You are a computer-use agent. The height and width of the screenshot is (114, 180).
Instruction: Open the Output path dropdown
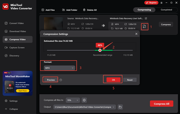pos(85,107)
